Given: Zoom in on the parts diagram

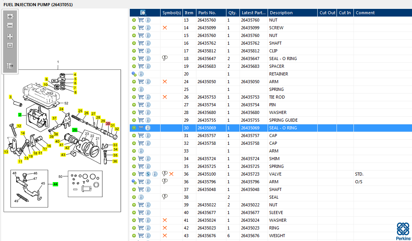Looking at the screenshot, I should (x=10, y=17).
